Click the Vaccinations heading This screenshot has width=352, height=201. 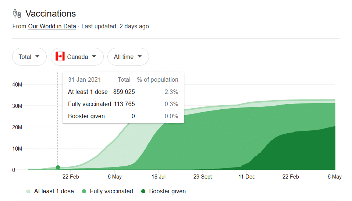50,14
